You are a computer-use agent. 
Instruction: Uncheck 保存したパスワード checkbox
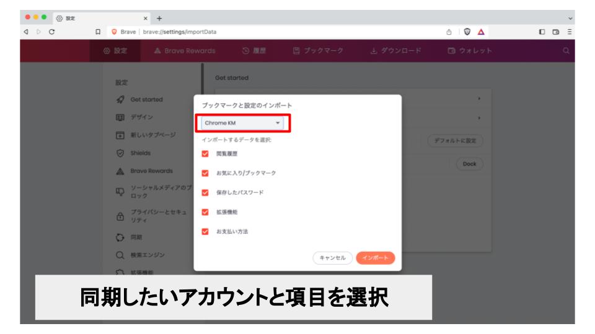pos(205,193)
